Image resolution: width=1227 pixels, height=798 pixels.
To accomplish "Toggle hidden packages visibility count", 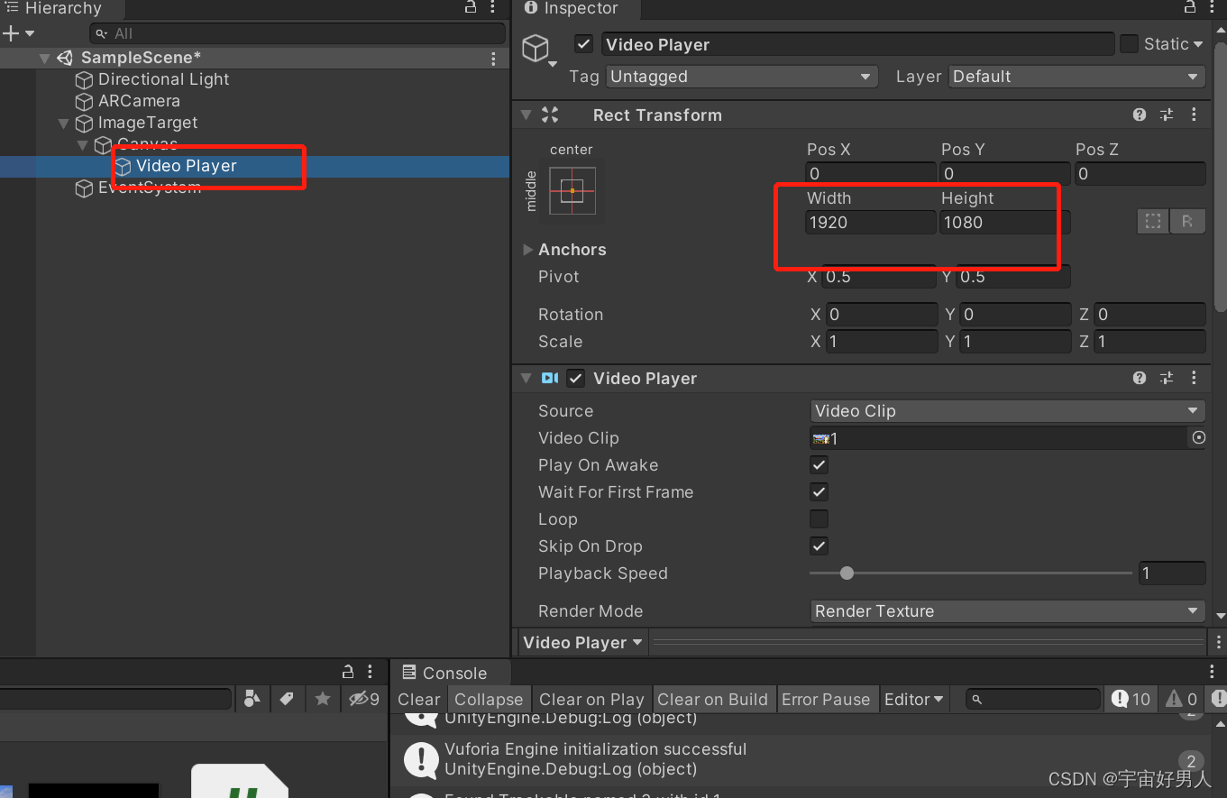I will pyautogui.click(x=364, y=699).
